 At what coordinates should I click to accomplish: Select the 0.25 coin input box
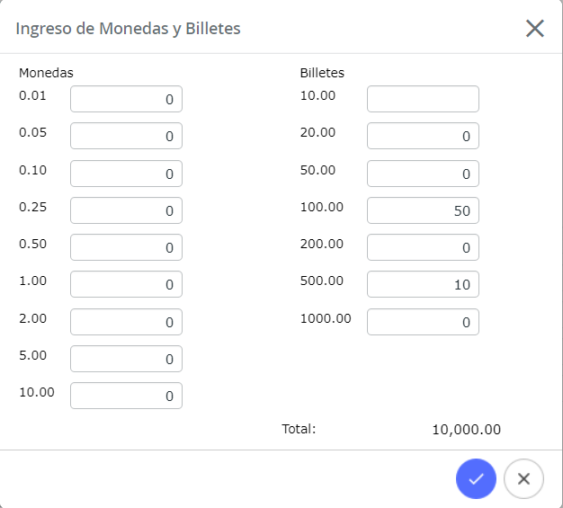tap(127, 210)
